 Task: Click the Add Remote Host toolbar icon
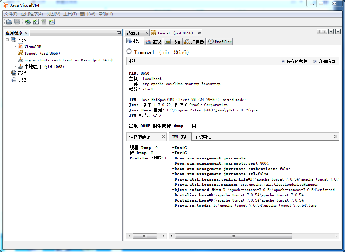pyautogui.click(x=27, y=21)
